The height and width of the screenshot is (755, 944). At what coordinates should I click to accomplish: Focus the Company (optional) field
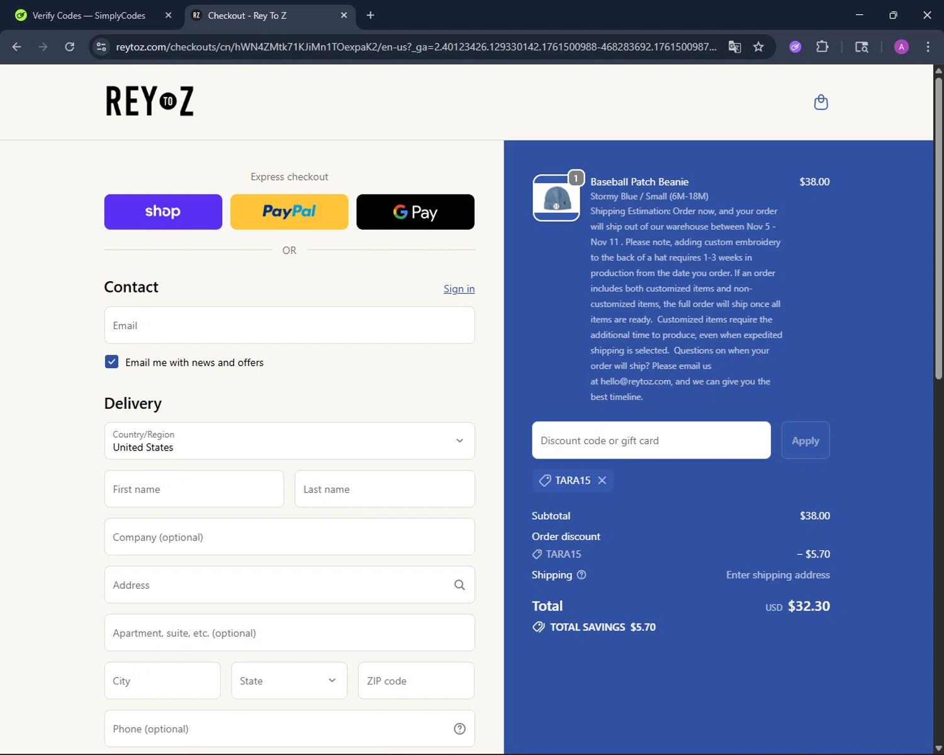289,537
